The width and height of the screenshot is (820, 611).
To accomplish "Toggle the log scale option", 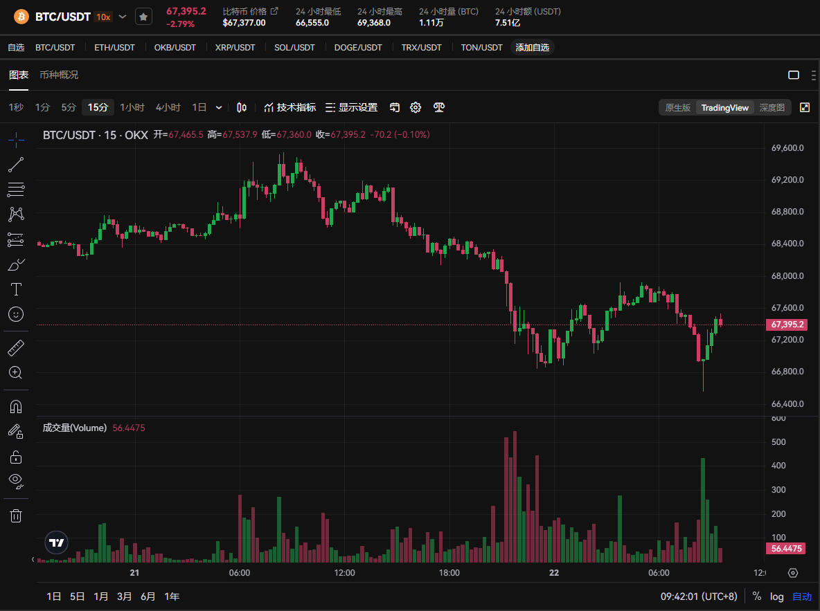I will pyautogui.click(x=777, y=596).
